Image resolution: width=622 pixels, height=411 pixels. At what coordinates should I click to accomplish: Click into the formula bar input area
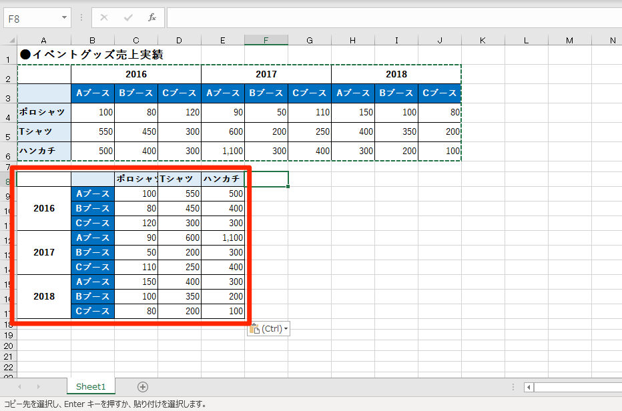[394, 18]
